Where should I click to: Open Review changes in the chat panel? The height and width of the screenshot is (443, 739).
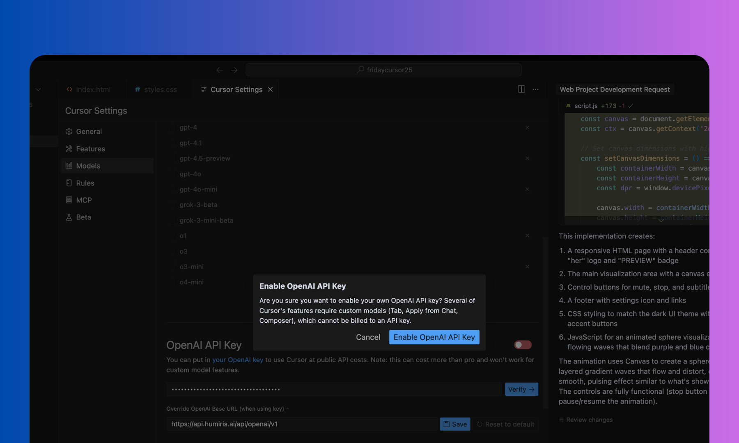click(x=586, y=420)
